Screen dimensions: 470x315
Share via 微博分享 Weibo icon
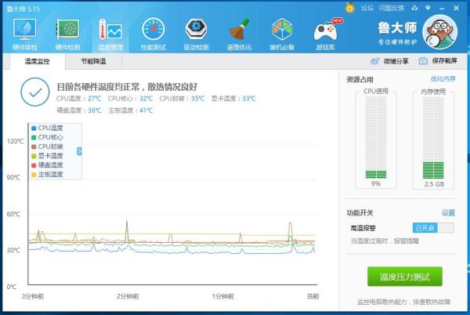pyautogui.click(x=374, y=61)
